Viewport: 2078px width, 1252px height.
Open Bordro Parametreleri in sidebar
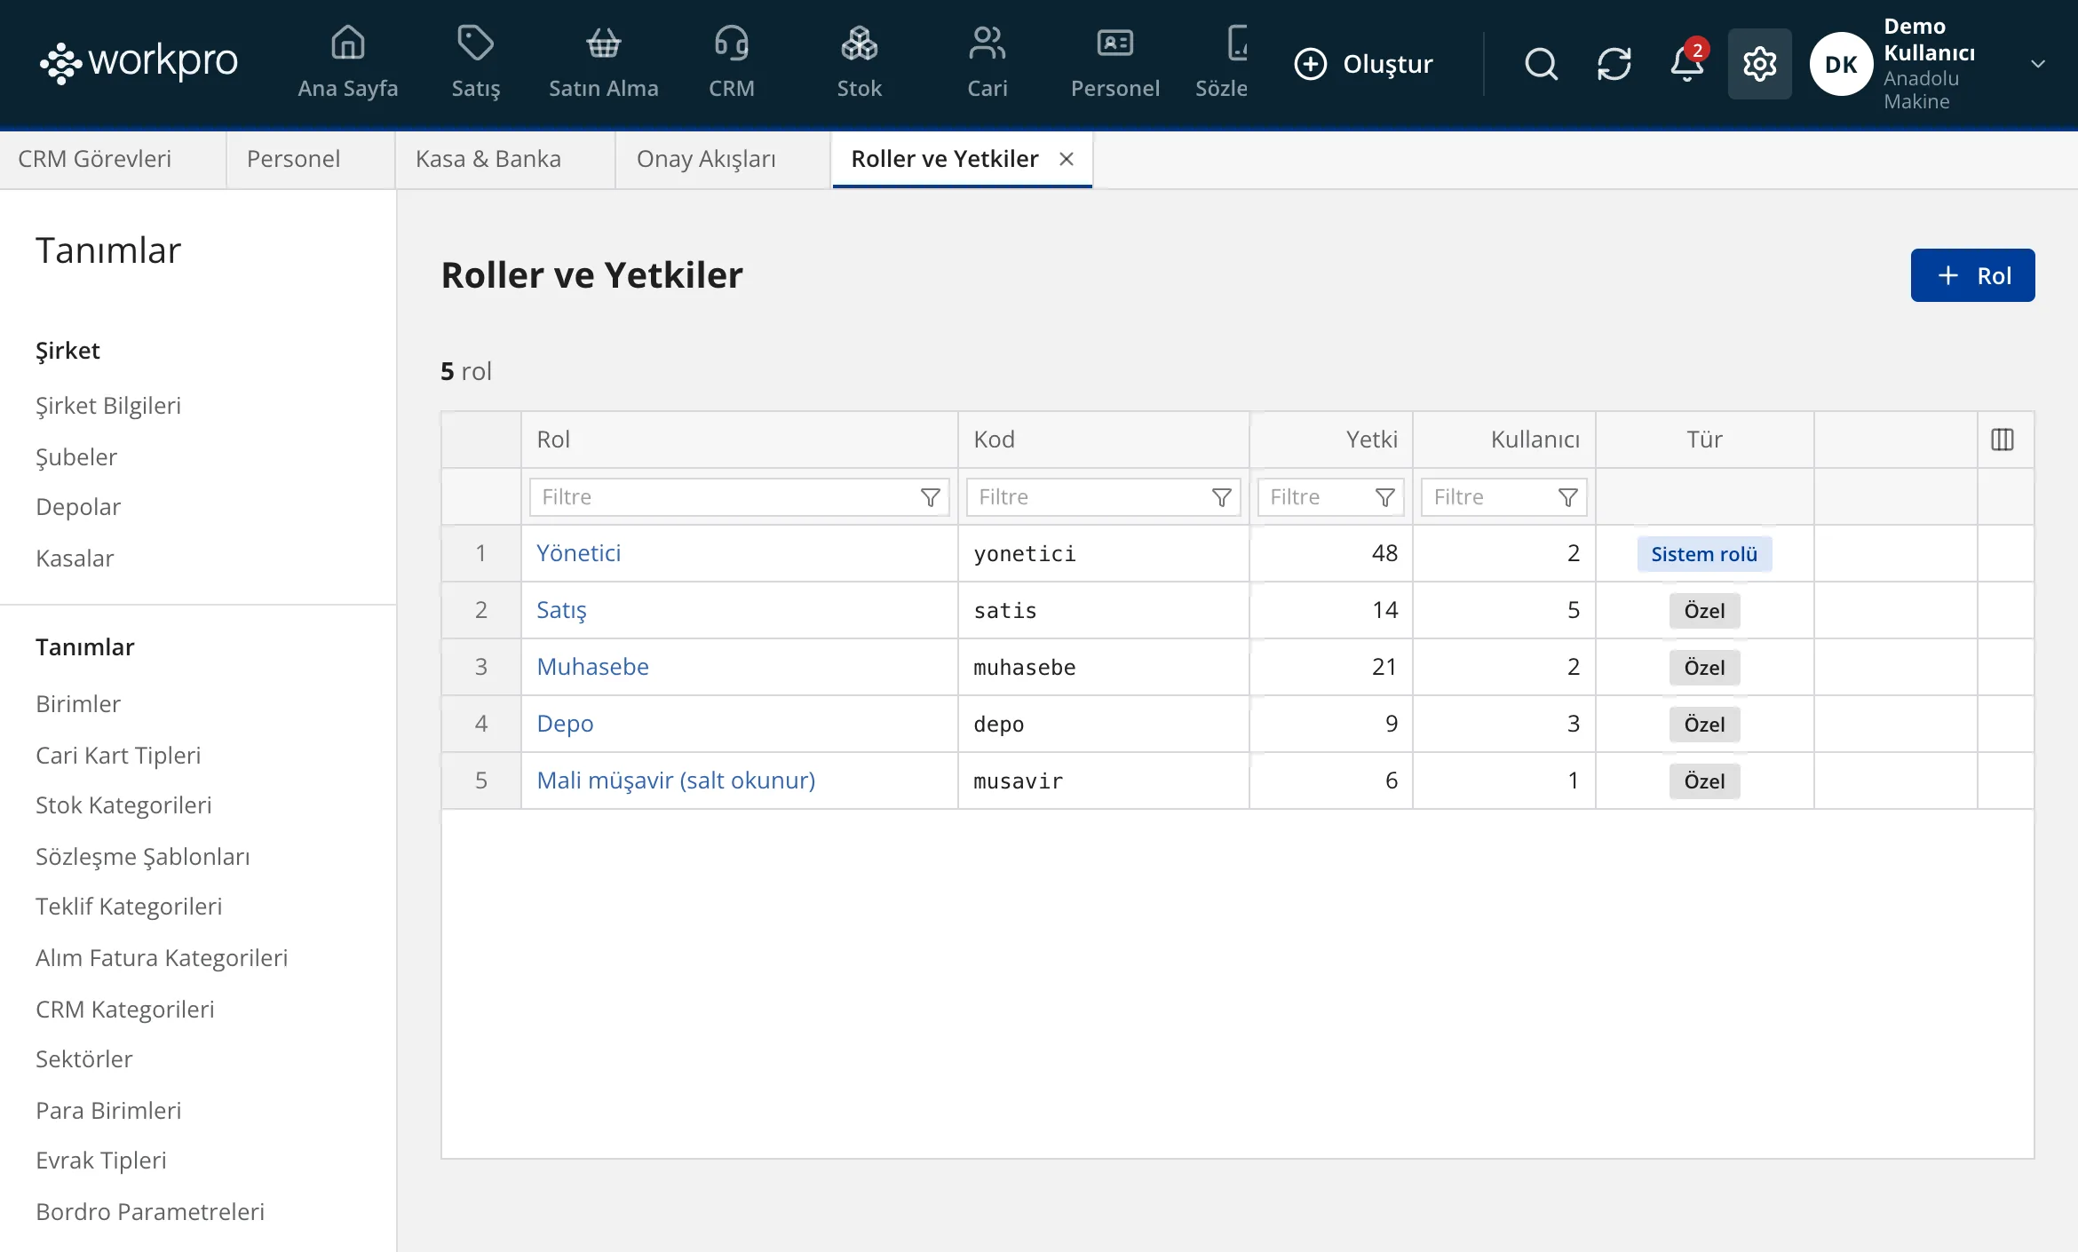tap(150, 1212)
